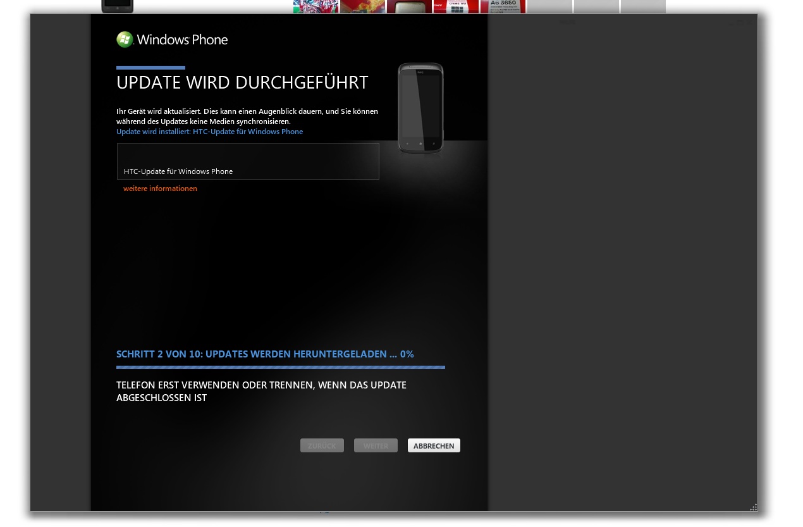Click the UPDATE WIRD DURCHGEFÜHRT heading
The width and height of the screenshot is (803, 527).
[x=242, y=83]
